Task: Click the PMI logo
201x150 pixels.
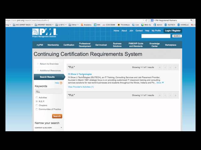Action: tap(45, 33)
